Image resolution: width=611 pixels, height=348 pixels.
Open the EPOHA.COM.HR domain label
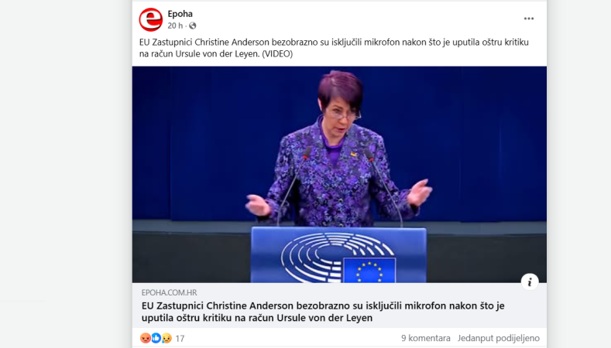169,292
